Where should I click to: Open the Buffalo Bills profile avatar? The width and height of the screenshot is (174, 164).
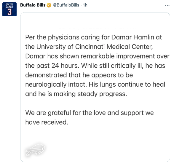[9, 9]
